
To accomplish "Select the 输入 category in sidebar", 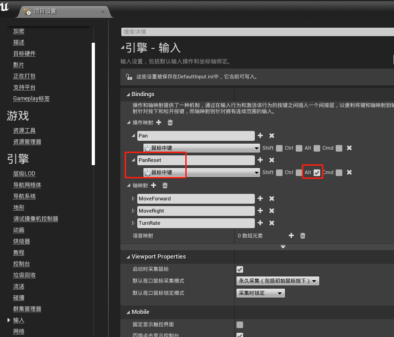I will click(x=19, y=320).
